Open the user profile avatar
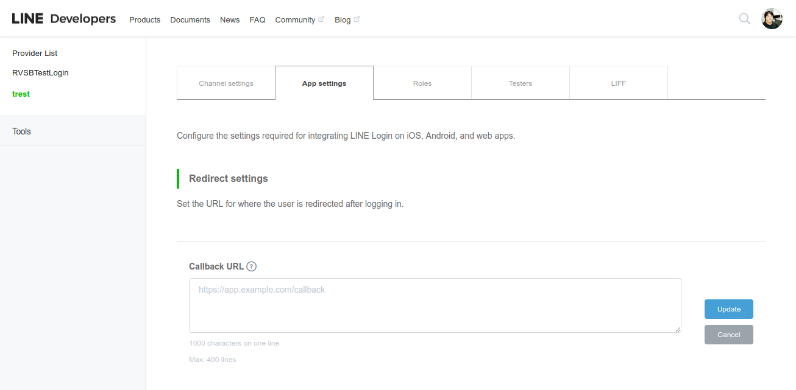796x390 pixels. coord(772,19)
